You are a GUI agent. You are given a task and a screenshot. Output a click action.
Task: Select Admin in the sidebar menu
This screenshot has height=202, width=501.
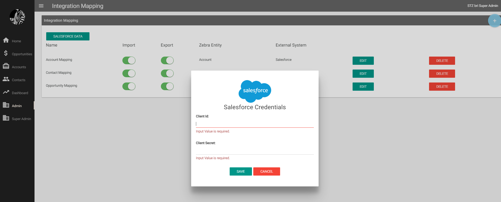point(17,106)
